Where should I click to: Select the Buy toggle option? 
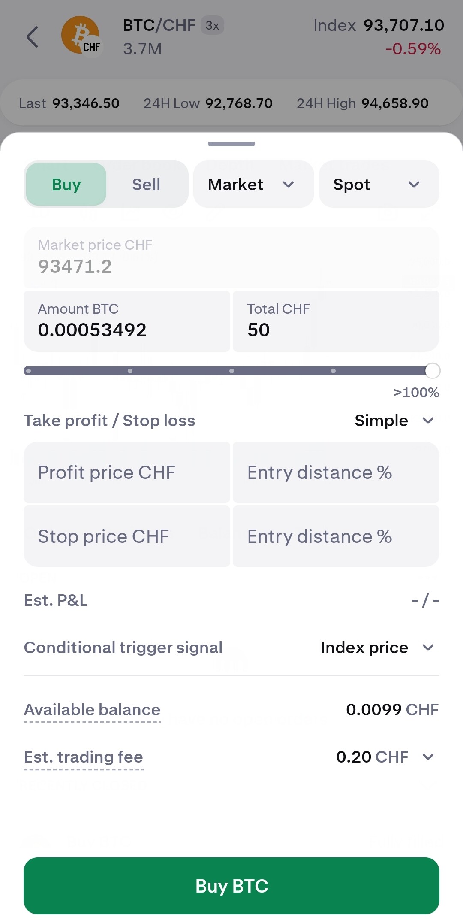coord(66,185)
